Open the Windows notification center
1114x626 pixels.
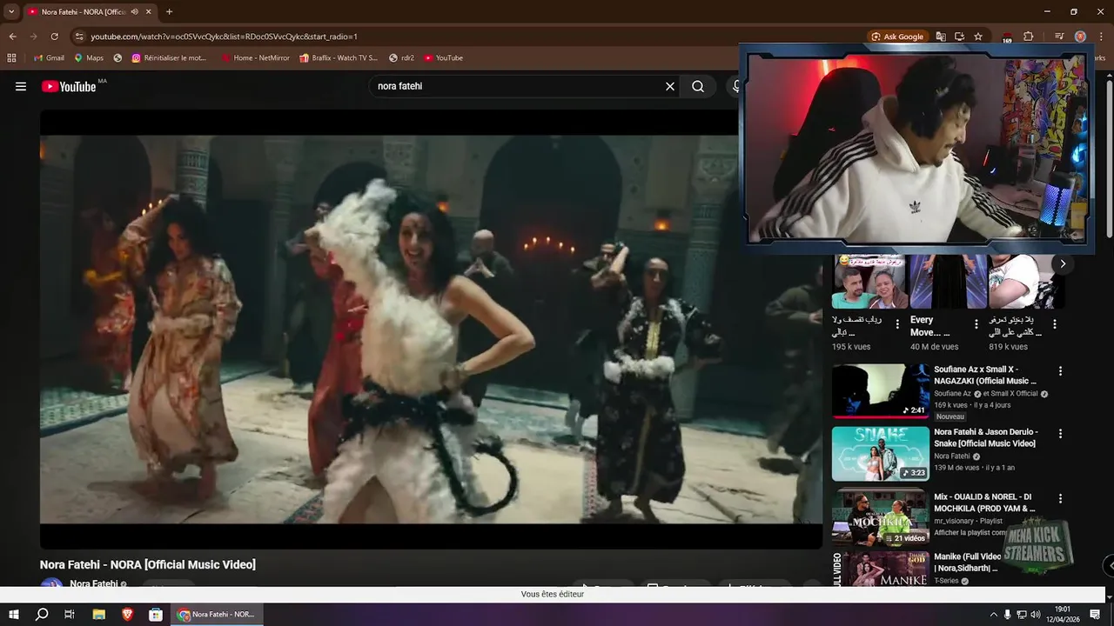point(1096,615)
